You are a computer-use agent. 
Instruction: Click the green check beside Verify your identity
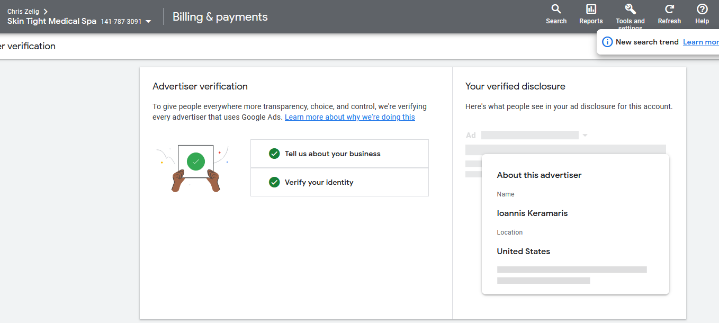[x=274, y=182]
